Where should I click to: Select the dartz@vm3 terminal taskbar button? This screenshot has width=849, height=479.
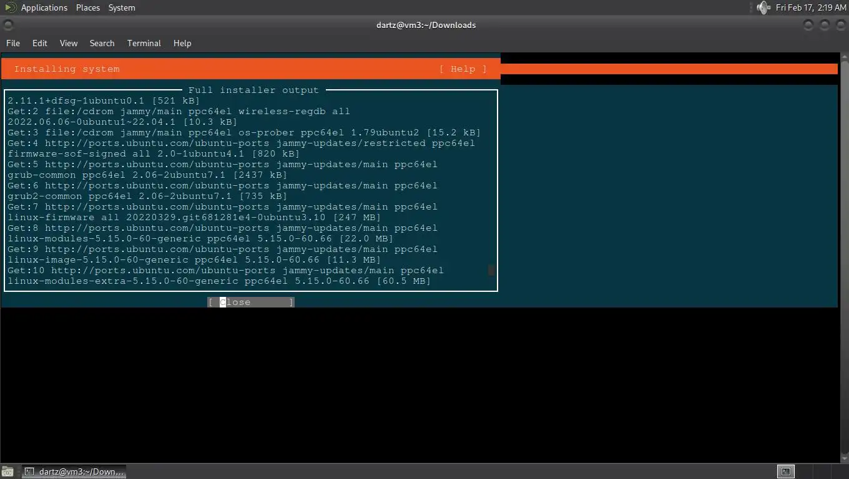pos(74,472)
